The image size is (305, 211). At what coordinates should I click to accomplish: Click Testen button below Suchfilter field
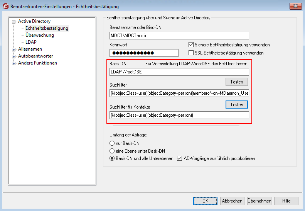click(x=236, y=104)
